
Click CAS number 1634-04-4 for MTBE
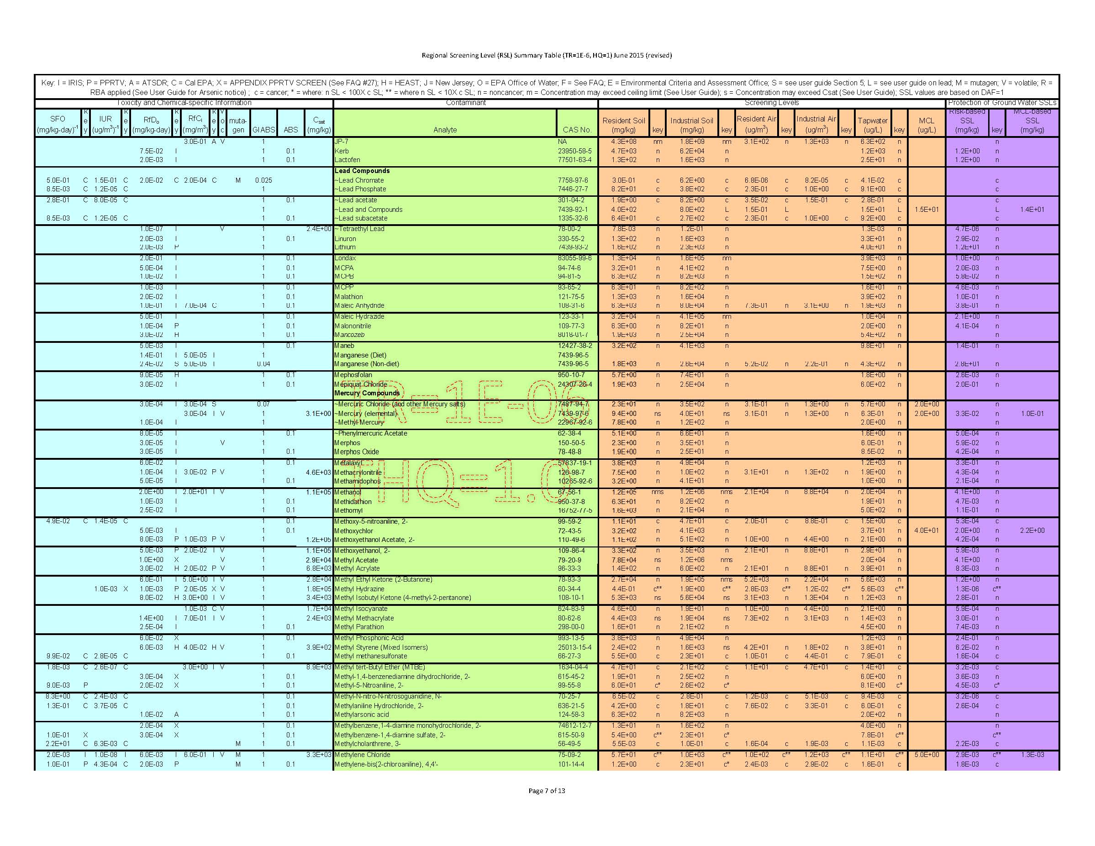point(573,667)
